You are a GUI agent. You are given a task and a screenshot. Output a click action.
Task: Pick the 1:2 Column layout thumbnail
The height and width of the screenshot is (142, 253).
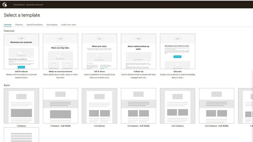100,106
